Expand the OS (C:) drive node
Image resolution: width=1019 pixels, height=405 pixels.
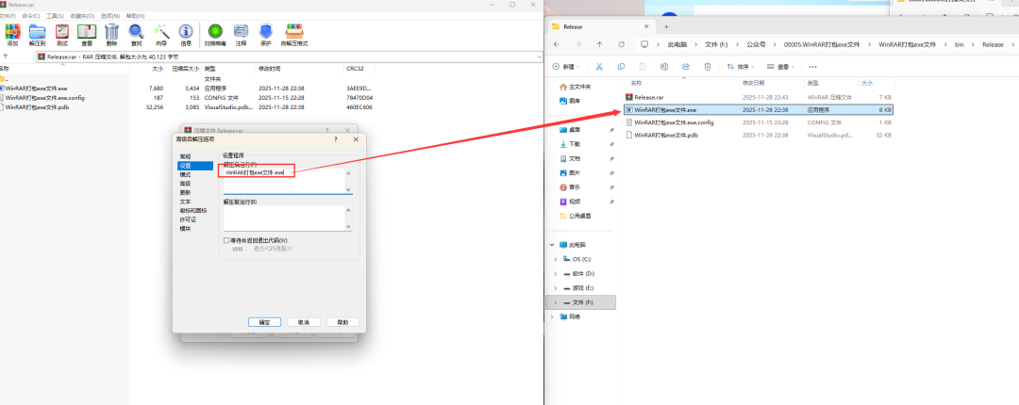tap(555, 259)
